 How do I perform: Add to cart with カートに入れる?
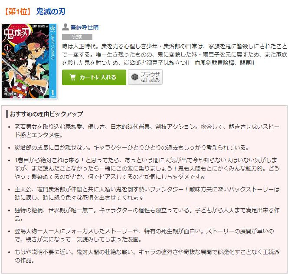point(94,77)
